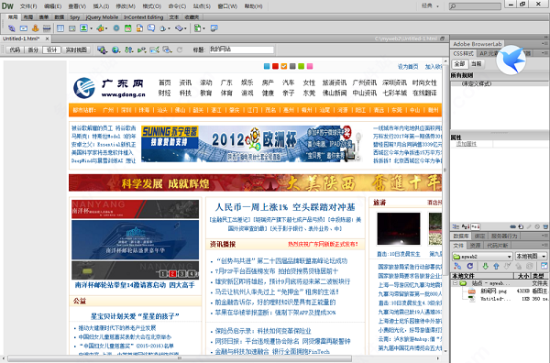
Task: Refresh the Files panel
Action: coord(470,266)
